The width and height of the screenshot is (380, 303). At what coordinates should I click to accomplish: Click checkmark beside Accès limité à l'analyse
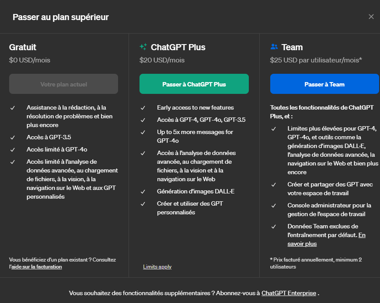[x=13, y=162]
